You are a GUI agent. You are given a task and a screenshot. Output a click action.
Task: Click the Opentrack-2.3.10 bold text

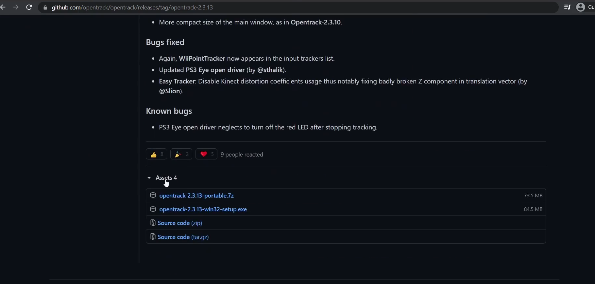click(315, 22)
